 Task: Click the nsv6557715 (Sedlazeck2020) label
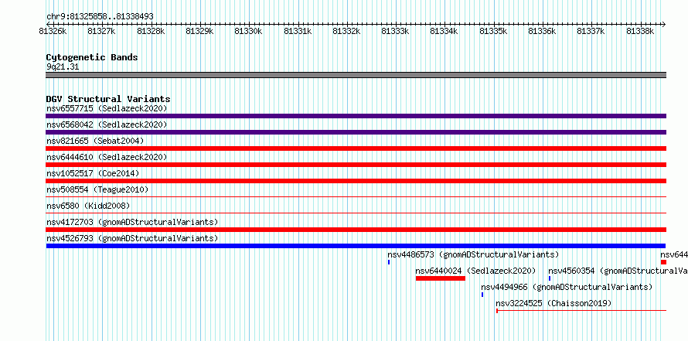[x=107, y=108]
